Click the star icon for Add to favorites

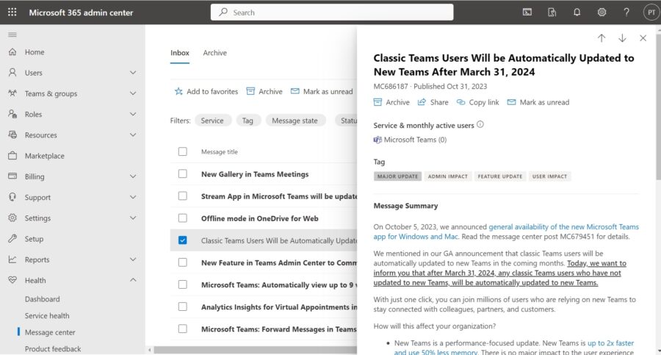[x=178, y=91]
